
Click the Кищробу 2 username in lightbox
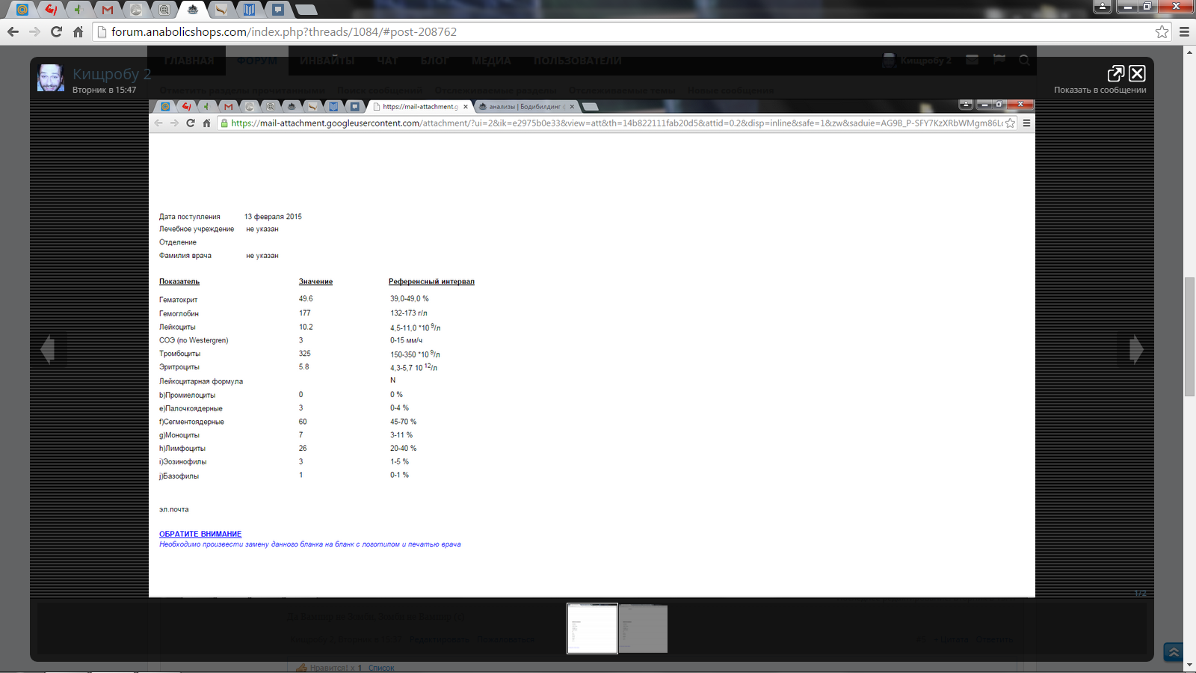[x=111, y=73]
